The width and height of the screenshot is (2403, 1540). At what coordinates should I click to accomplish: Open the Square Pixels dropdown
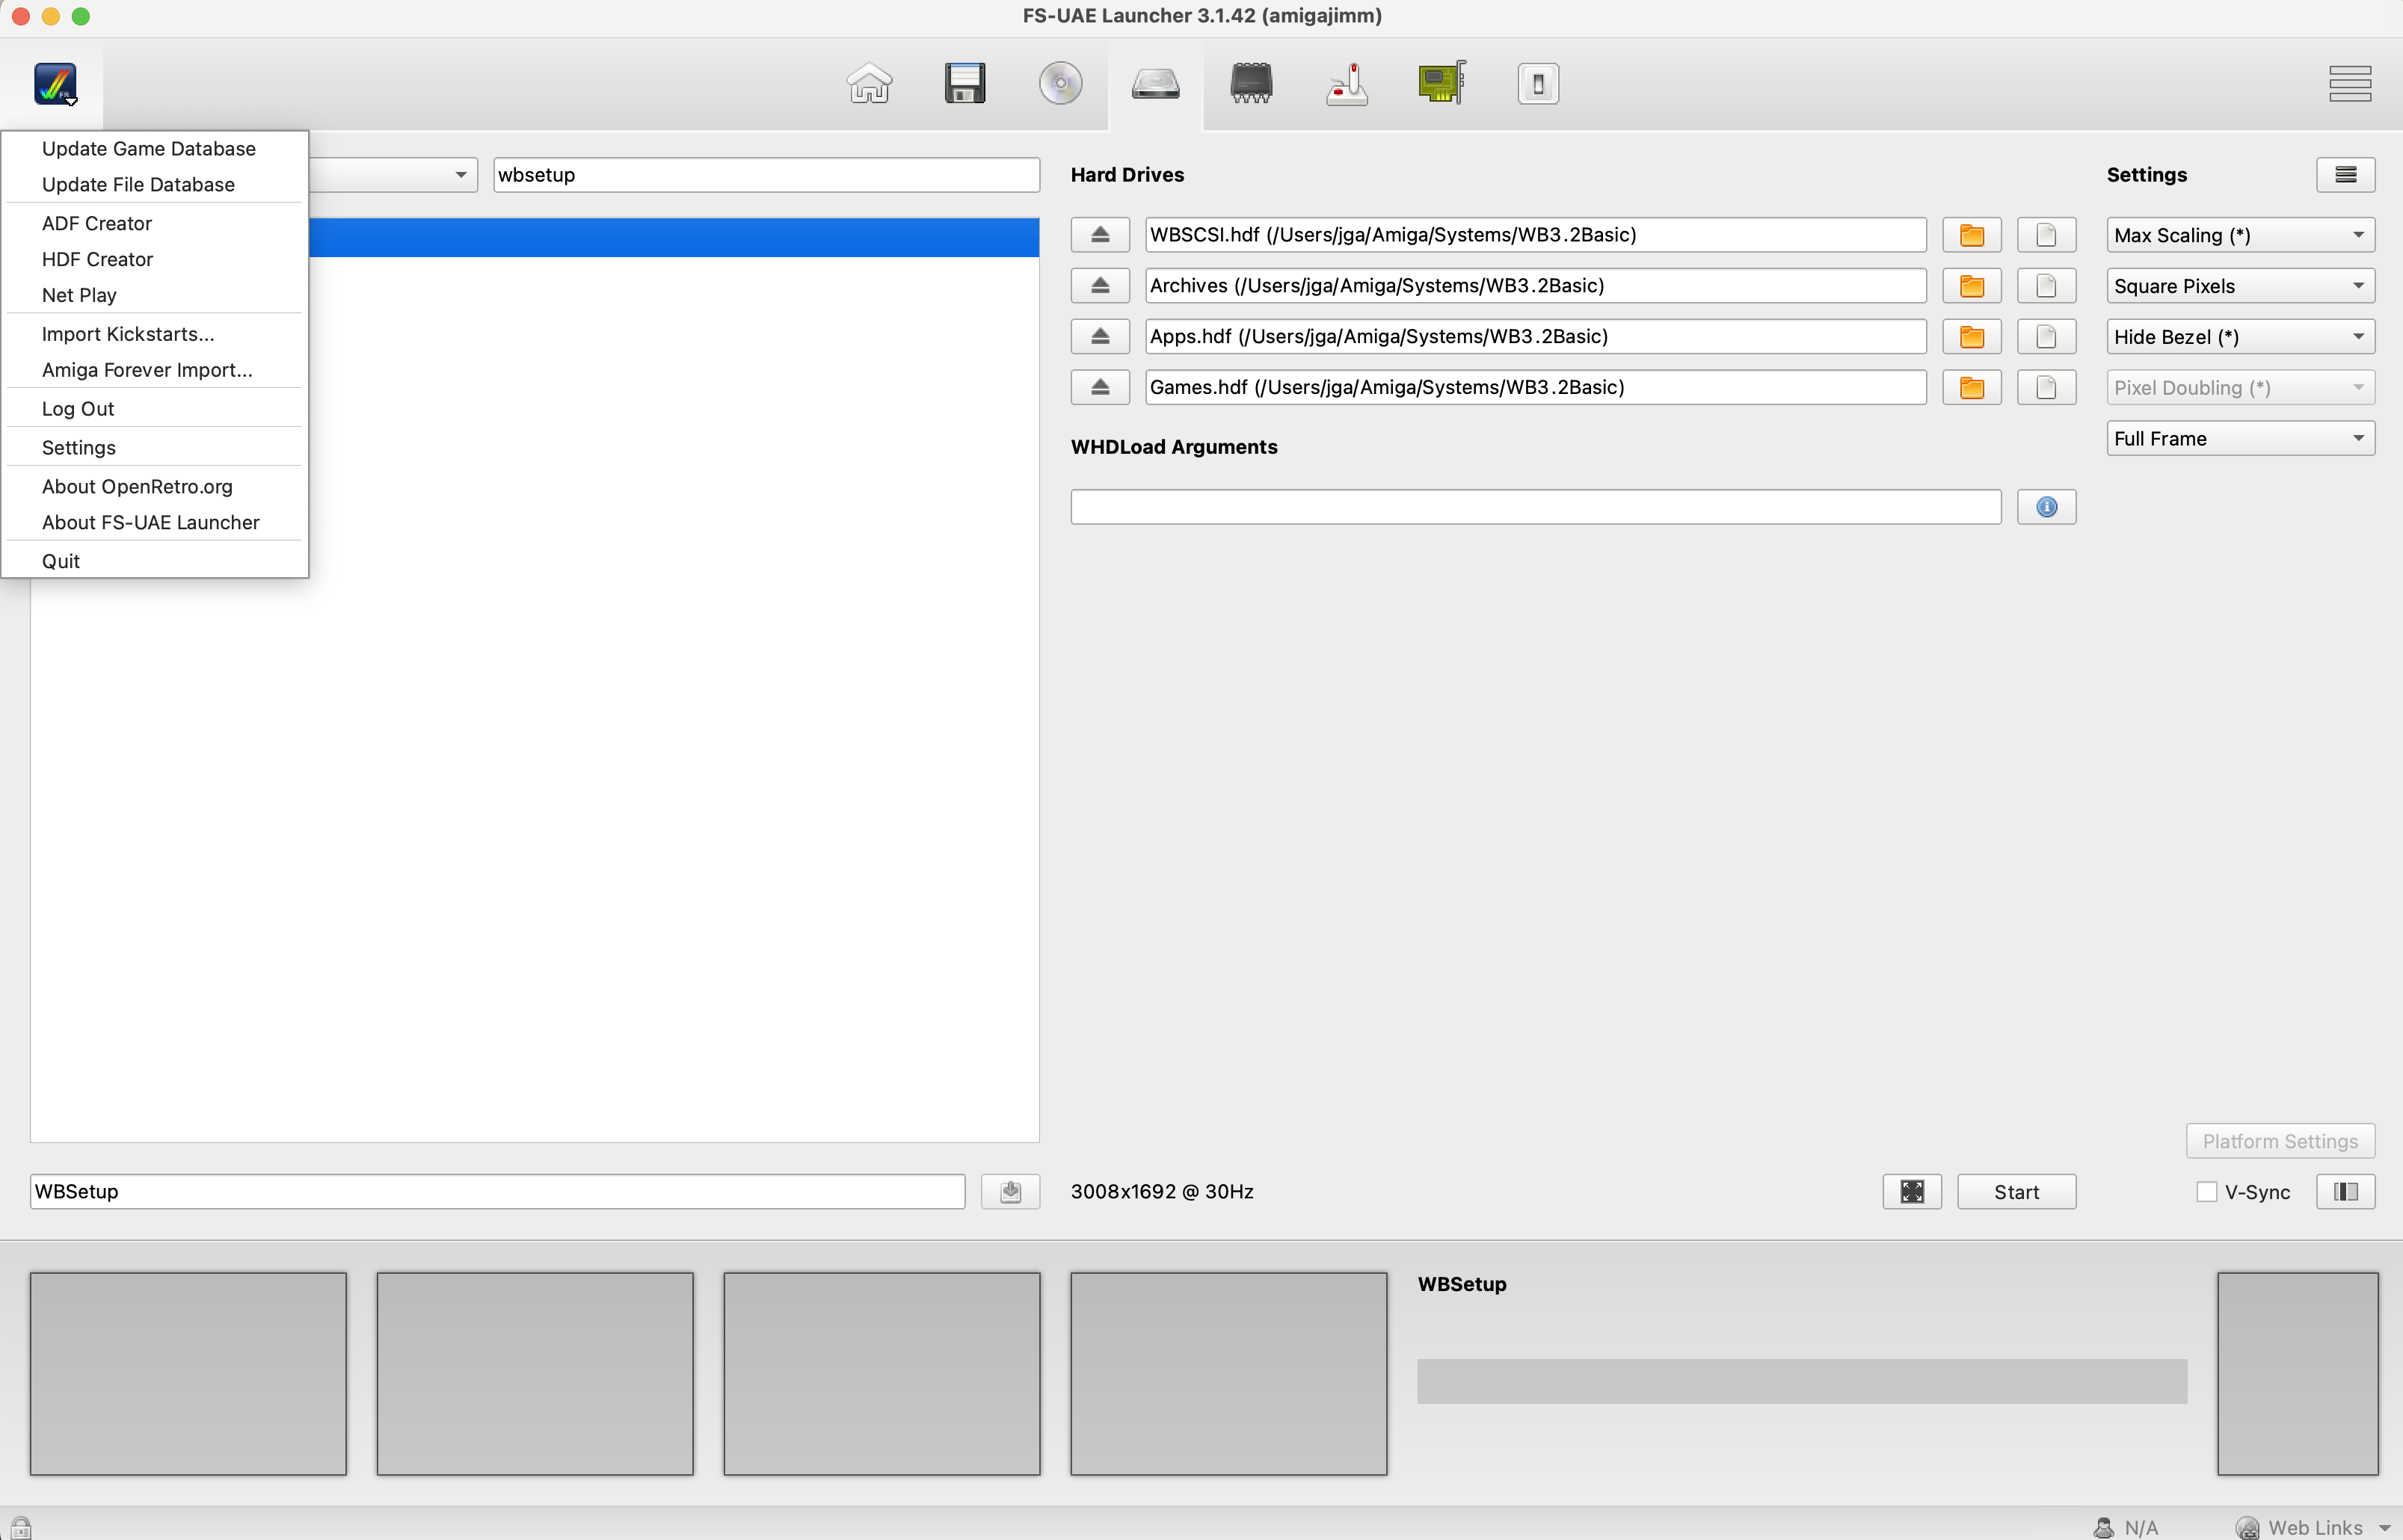click(x=2240, y=286)
